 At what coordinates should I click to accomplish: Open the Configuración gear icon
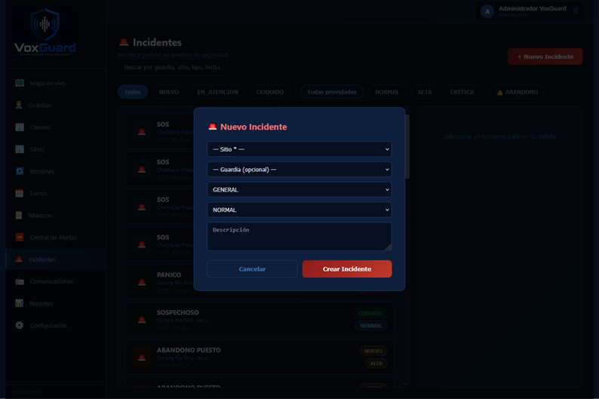(20, 325)
